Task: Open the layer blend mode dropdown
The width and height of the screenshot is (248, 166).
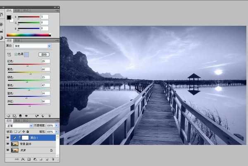Action: coord(19,125)
